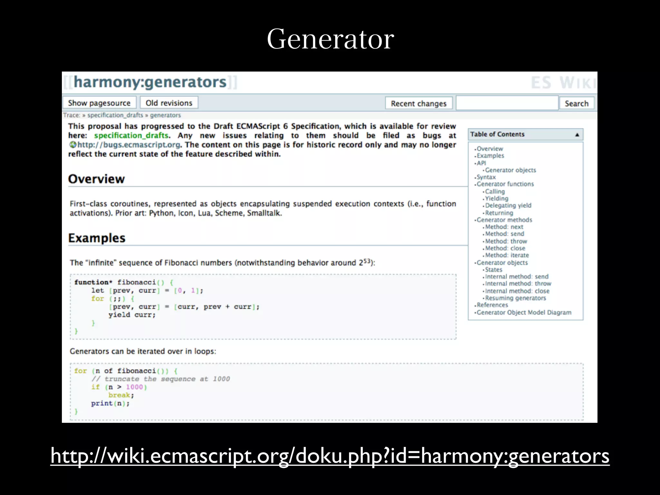Jump to Generator objects above States
Viewport: 660px width, 495px height.
click(502, 263)
